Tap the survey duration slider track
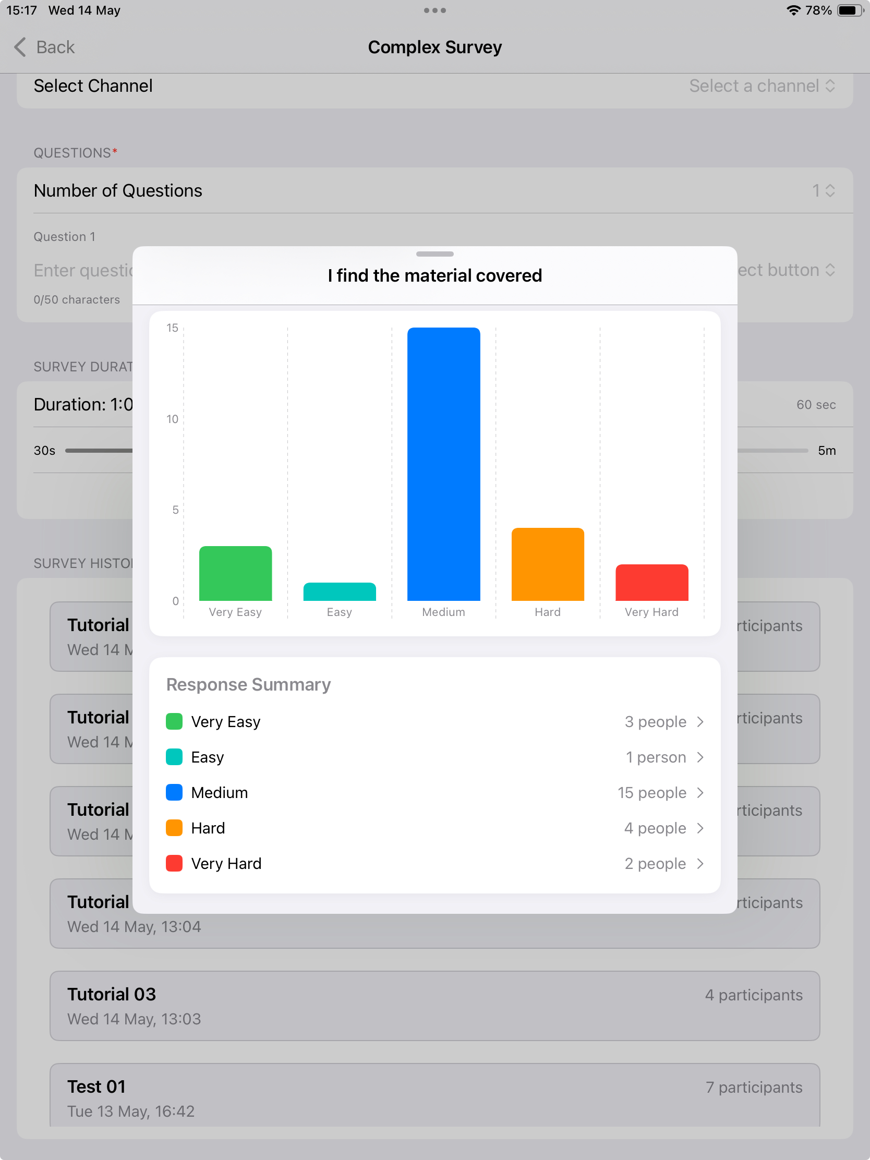The height and width of the screenshot is (1160, 870). pos(99,451)
